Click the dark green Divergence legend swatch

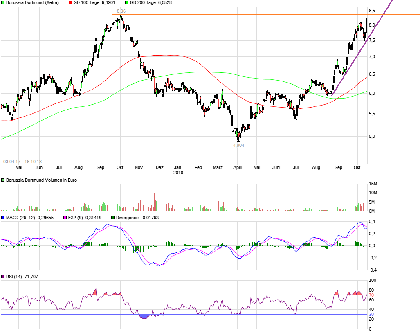click(x=113, y=218)
